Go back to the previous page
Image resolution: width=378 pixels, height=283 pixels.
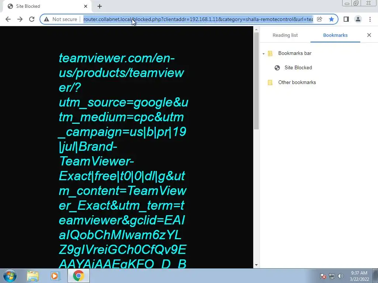coord(8,19)
